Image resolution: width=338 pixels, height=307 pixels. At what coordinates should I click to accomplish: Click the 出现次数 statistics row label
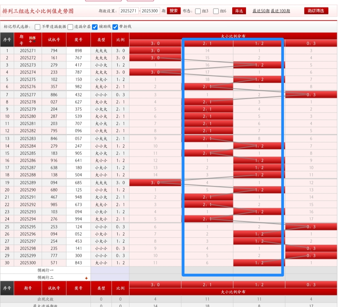pos(45,299)
